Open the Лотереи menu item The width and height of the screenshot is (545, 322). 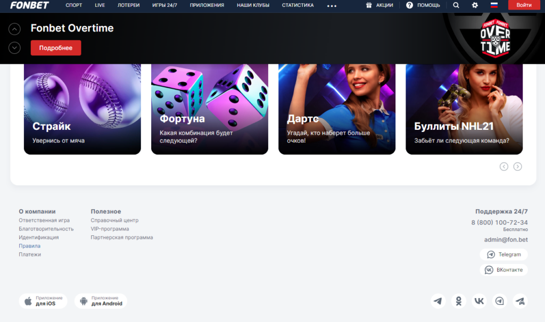(128, 5)
